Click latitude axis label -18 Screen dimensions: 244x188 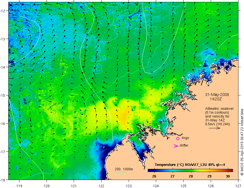(x=3, y=180)
